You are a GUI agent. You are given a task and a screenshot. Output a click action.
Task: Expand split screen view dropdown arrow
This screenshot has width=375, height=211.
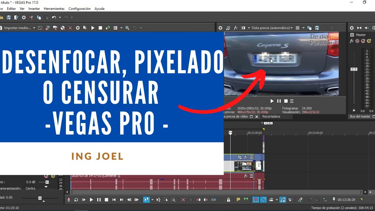(249, 28)
